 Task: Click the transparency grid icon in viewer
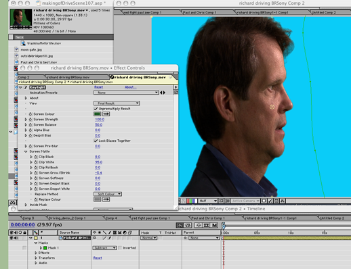point(227,201)
